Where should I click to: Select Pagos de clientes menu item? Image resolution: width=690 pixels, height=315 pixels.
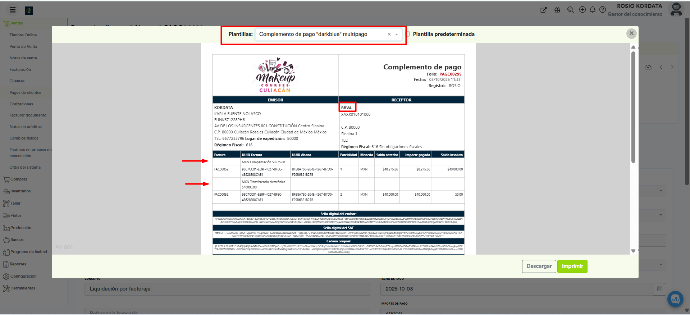pos(25,93)
